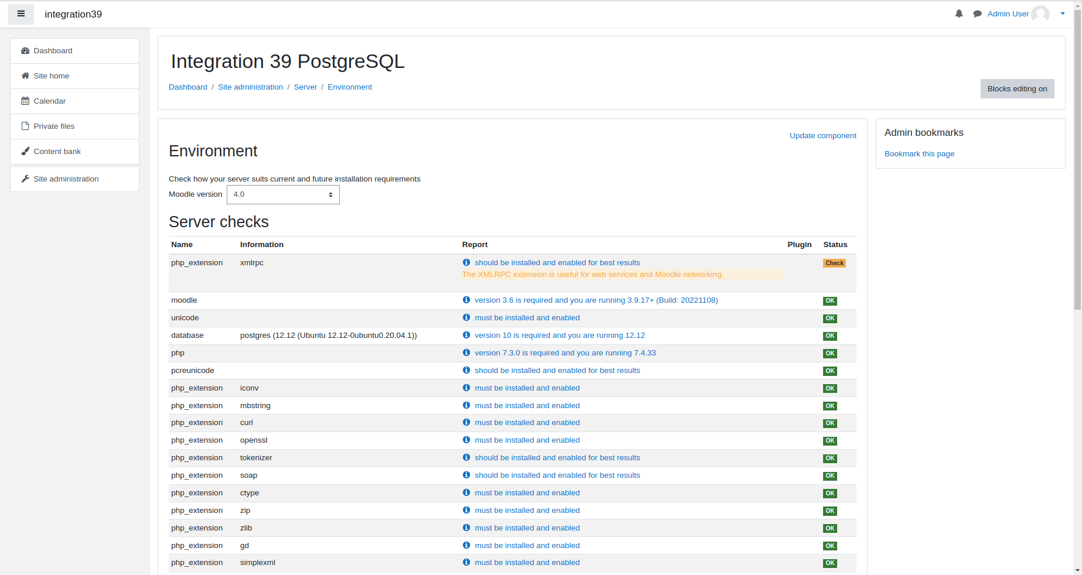The image size is (1082, 575).
Task: Click the Dashboard gauge icon in sidebar
Action: tap(25, 51)
